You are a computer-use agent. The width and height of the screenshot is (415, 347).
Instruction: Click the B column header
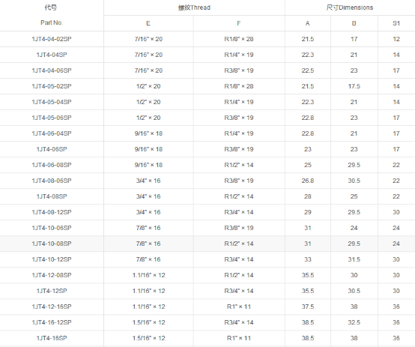[x=354, y=23]
